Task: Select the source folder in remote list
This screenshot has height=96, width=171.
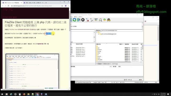Action: pyautogui.click(x=99, y=56)
